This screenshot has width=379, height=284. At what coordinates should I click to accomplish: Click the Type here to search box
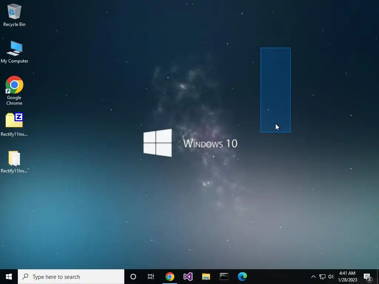coord(71,277)
